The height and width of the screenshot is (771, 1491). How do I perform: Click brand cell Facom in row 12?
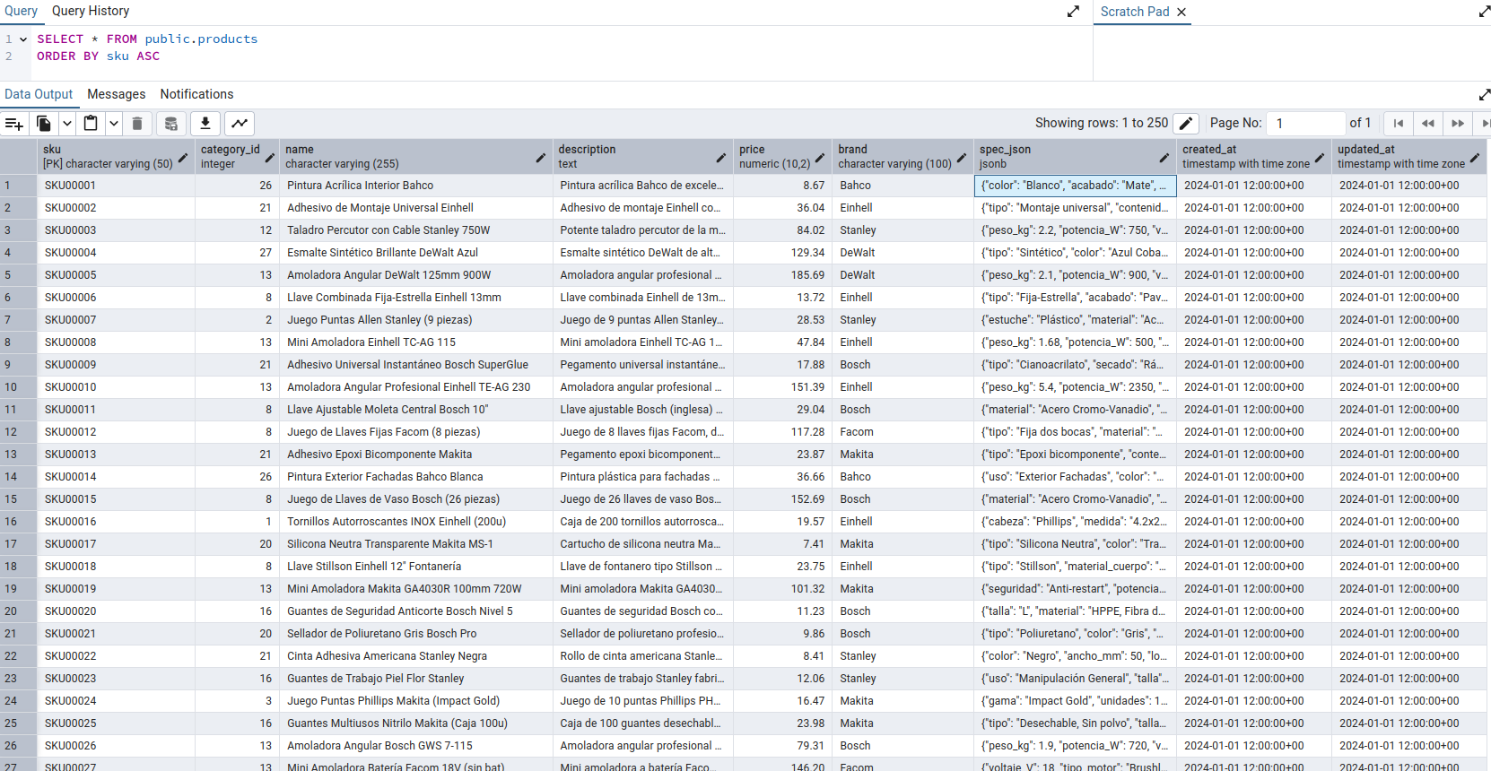tap(902, 432)
